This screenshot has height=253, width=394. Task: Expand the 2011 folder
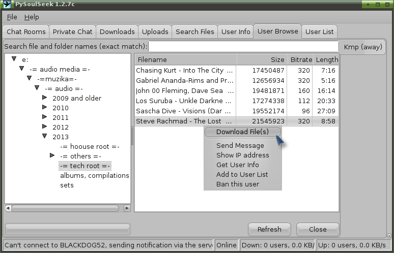click(x=44, y=117)
